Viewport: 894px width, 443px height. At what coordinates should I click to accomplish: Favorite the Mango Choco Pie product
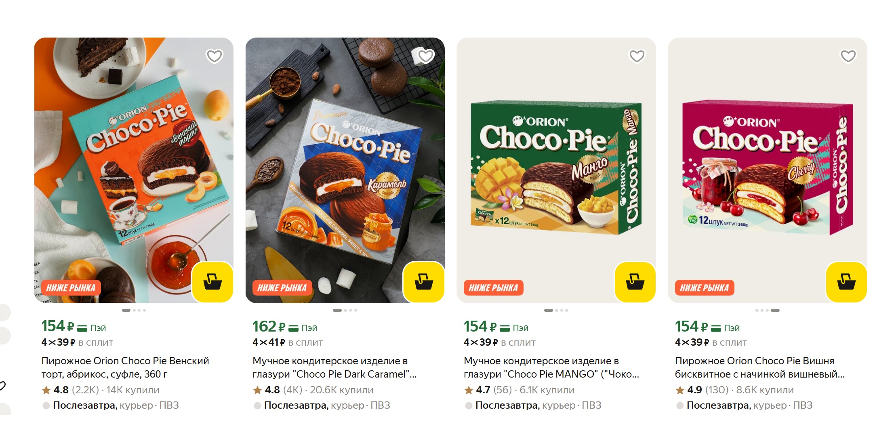(637, 56)
